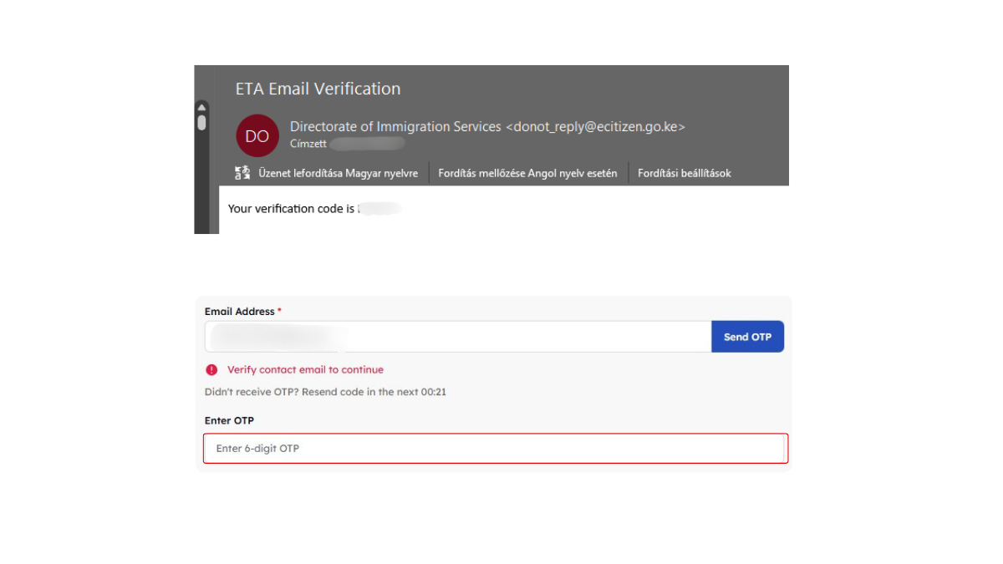Open 'Fordítási beállítások' translation settings
This screenshot has height=564, width=1003.
pos(684,173)
